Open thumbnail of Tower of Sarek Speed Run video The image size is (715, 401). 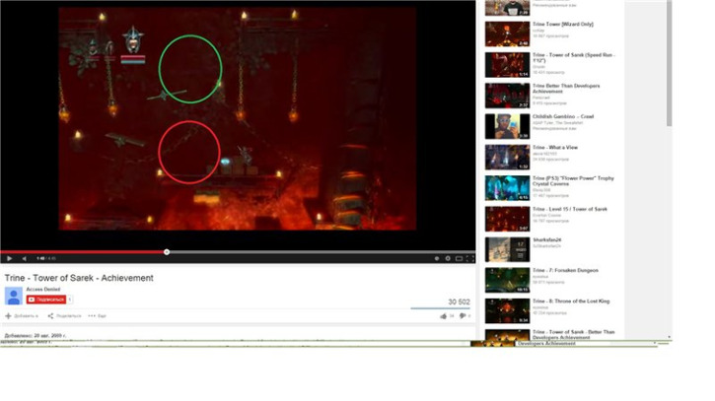coord(507,65)
